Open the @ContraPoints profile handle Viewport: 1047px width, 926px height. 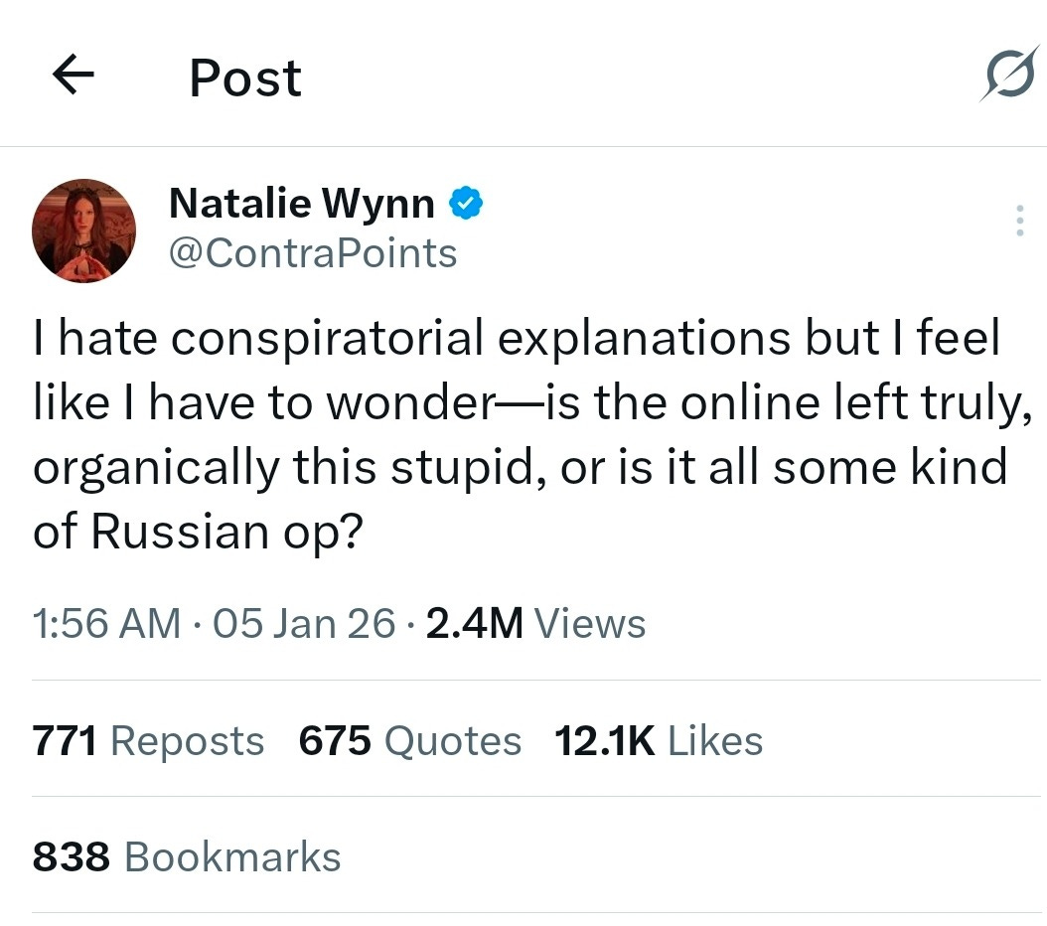pyautogui.click(x=314, y=253)
